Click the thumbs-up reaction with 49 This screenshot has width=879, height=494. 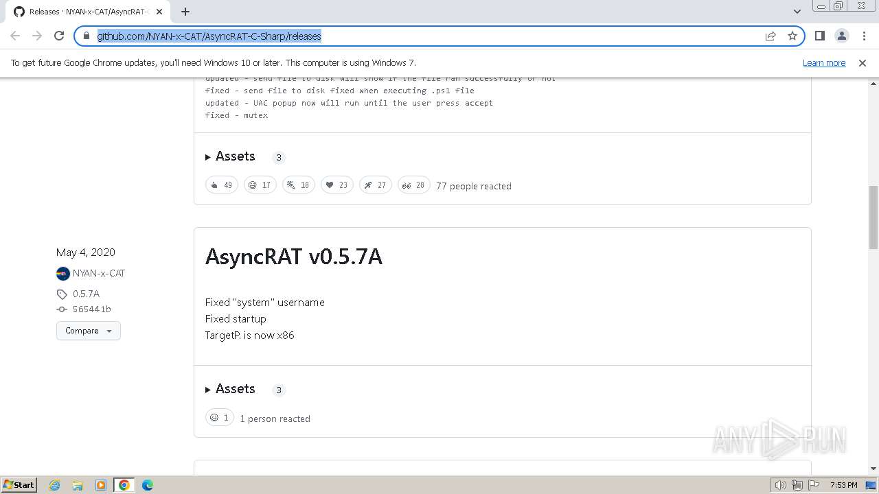(222, 185)
